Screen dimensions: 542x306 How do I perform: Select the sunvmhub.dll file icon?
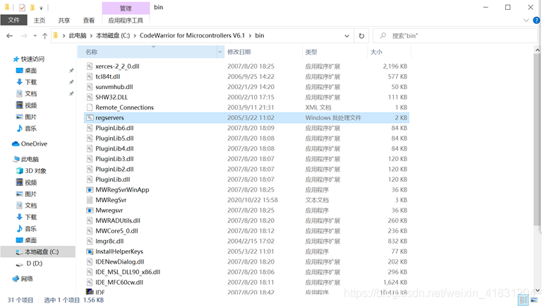90,87
